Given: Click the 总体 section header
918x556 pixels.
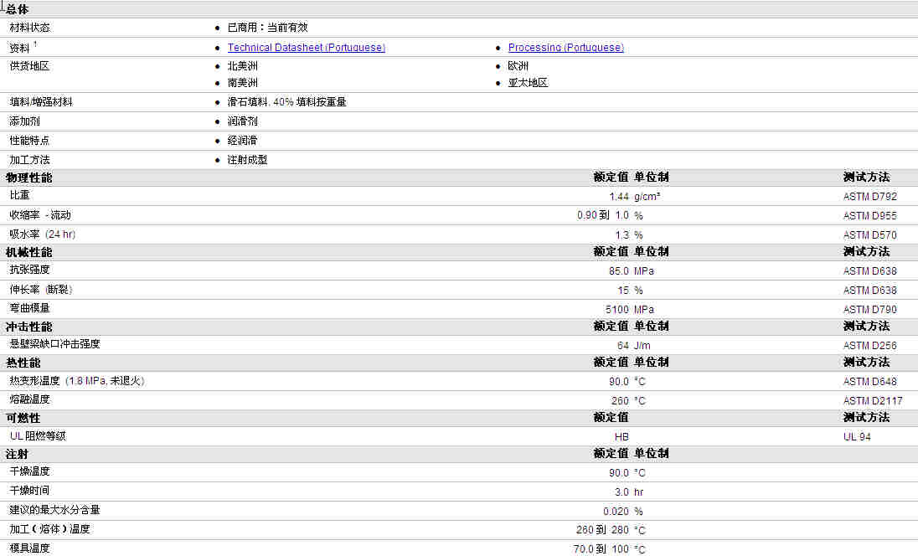Looking at the screenshot, I should [17, 9].
